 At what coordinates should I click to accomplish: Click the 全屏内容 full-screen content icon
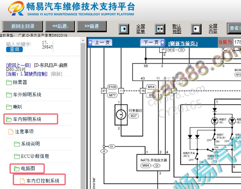pos(196,29)
